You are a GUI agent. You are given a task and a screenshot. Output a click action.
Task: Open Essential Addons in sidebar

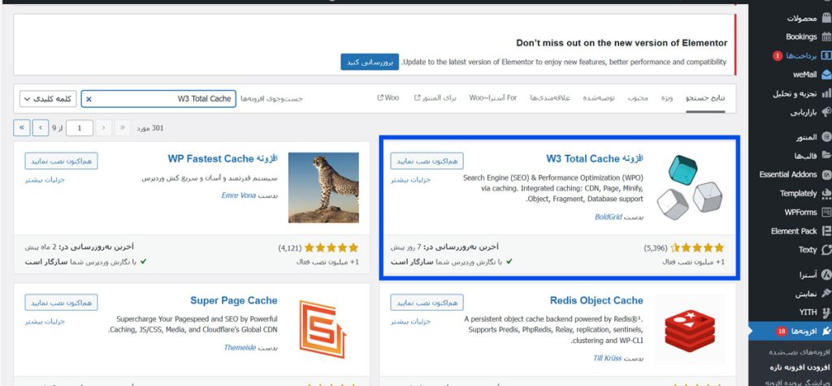pos(788,174)
